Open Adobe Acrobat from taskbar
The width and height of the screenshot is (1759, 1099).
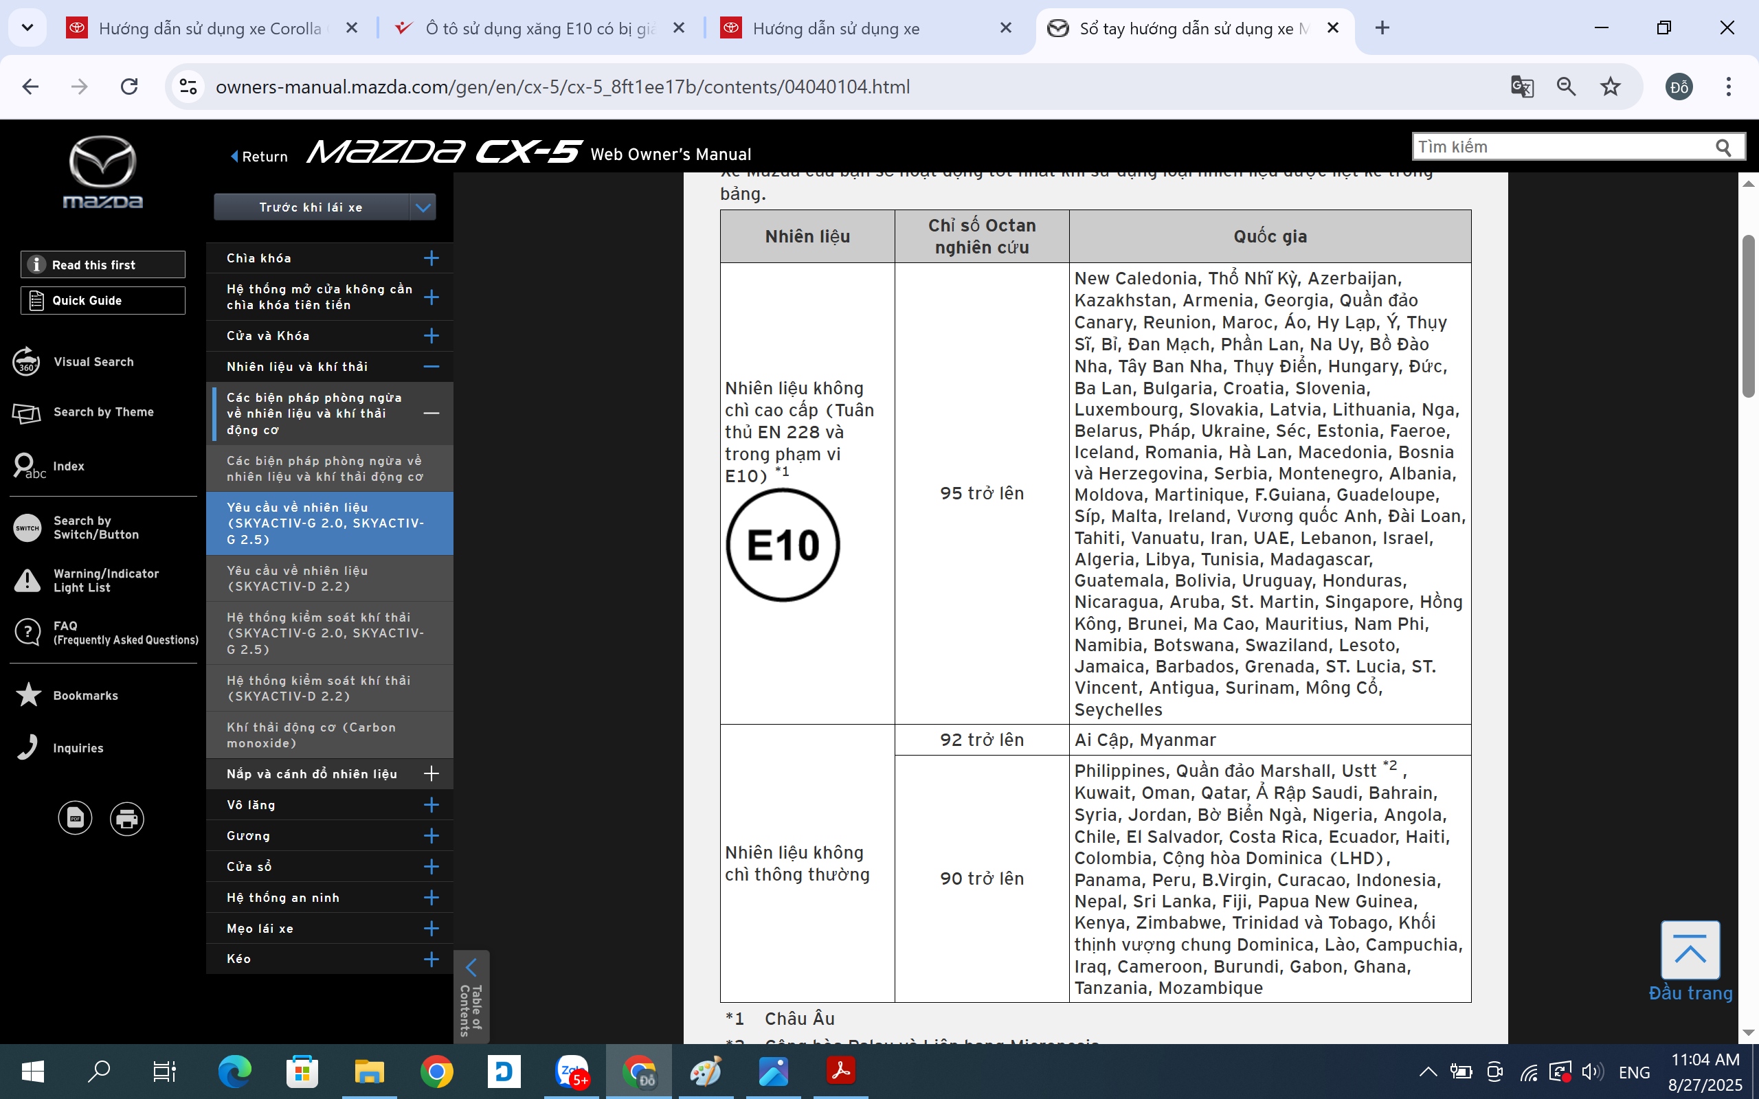(841, 1072)
